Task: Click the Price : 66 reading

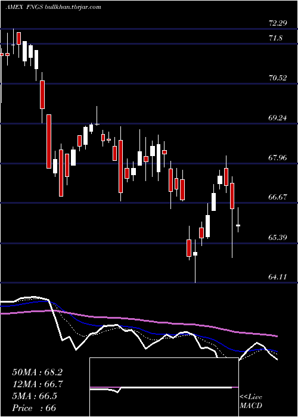Action: pyautogui.click(x=34, y=407)
